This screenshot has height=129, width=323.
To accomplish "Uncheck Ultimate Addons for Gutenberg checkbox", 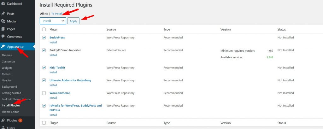I will click(x=44, y=80).
